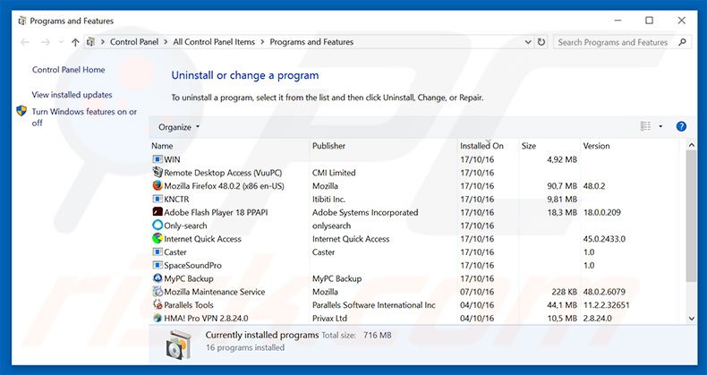This screenshot has height=375, width=707.
Task: Click the HMA! Pro VPN 2.8.24.0 icon
Action: pyautogui.click(x=158, y=318)
